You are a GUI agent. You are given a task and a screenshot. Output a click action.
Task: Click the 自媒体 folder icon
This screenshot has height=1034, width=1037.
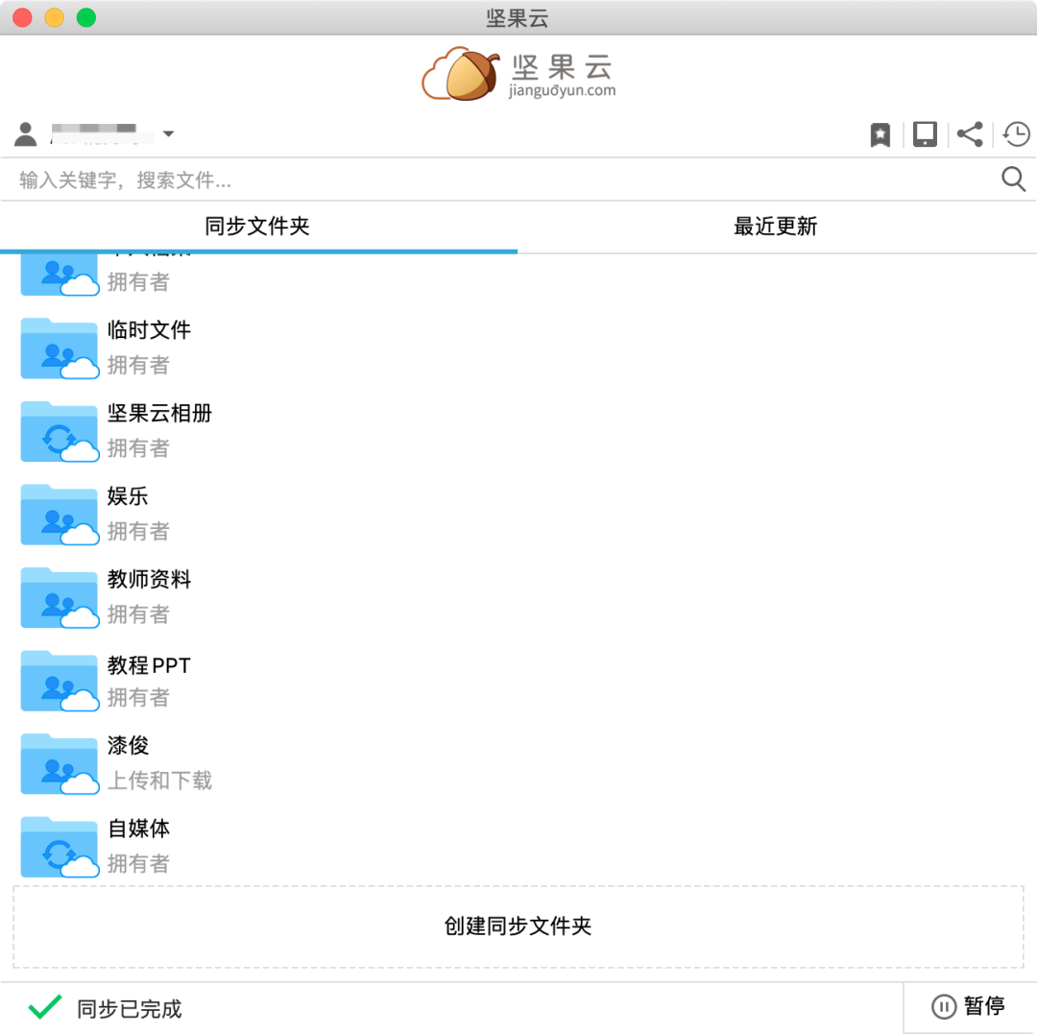(x=60, y=846)
